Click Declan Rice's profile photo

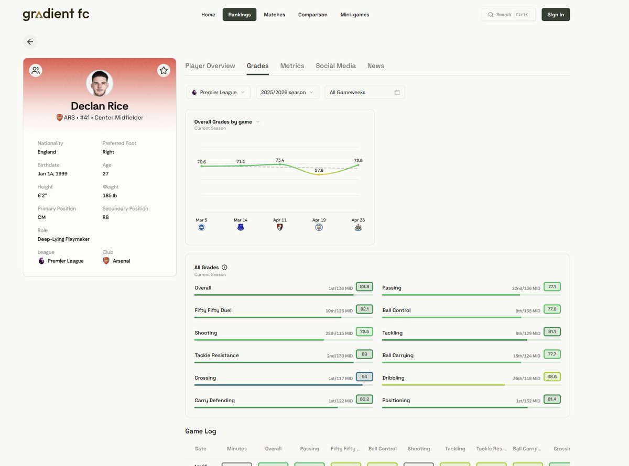100,83
